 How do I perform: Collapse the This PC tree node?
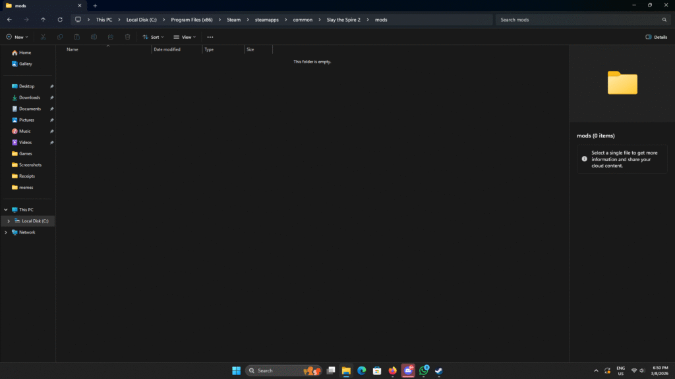pyautogui.click(x=6, y=210)
